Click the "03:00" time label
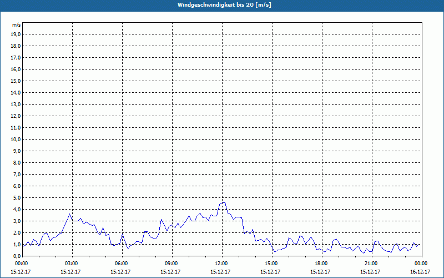 (72, 264)
